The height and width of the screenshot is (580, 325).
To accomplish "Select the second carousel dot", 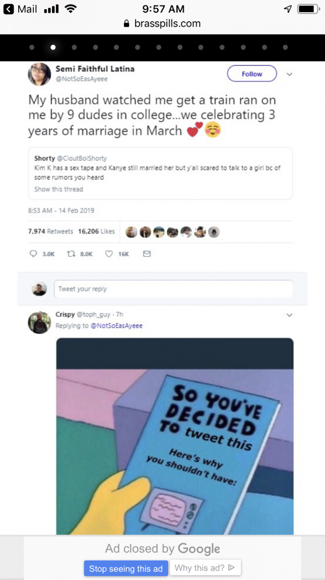I will 53,47.
